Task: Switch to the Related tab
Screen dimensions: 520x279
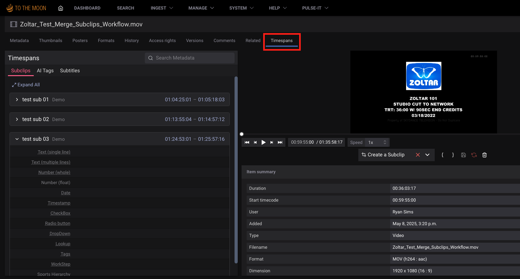Action: click(253, 40)
